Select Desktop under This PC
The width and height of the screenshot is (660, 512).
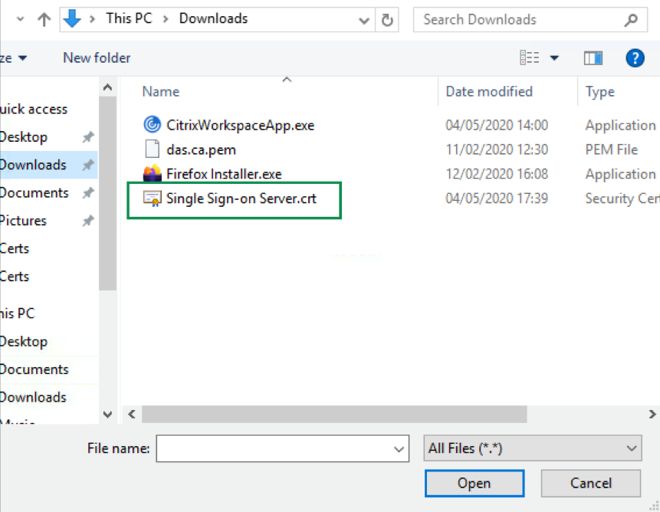click(x=24, y=341)
